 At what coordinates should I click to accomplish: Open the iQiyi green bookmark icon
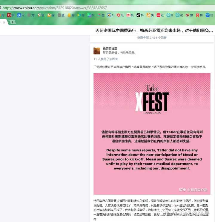(89, 15)
